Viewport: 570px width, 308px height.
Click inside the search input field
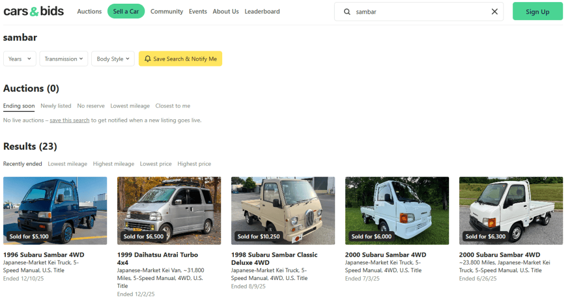coord(417,12)
